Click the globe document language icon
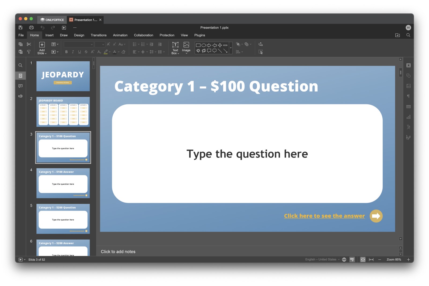The width and height of the screenshot is (429, 286). point(344,259)
